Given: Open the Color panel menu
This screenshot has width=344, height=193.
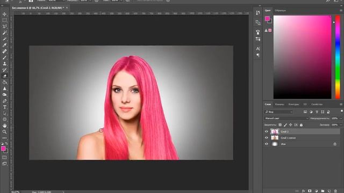Looking at the screenshot, I should 341,10.
